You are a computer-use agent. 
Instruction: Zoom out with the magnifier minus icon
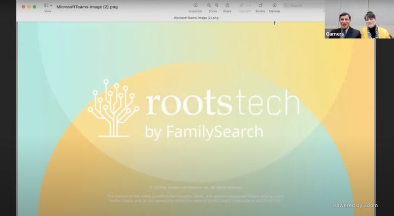click(x=209, y=5)
